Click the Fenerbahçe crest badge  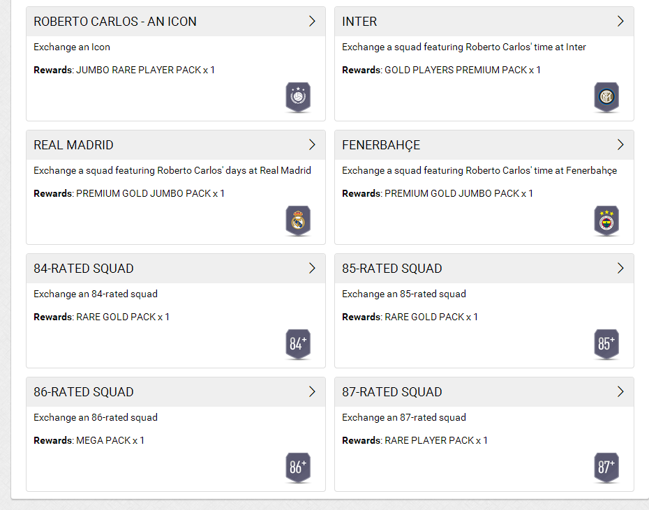tap(606, 220)
